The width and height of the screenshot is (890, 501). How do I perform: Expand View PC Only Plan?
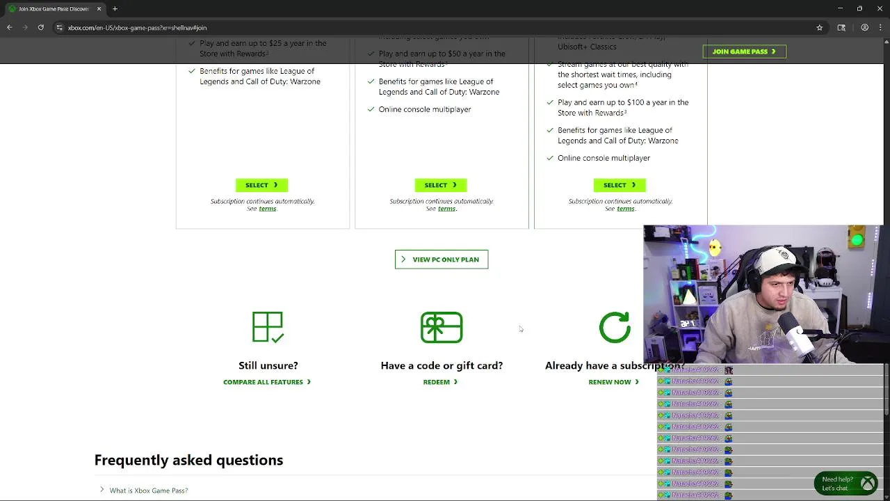coord(442,260)
